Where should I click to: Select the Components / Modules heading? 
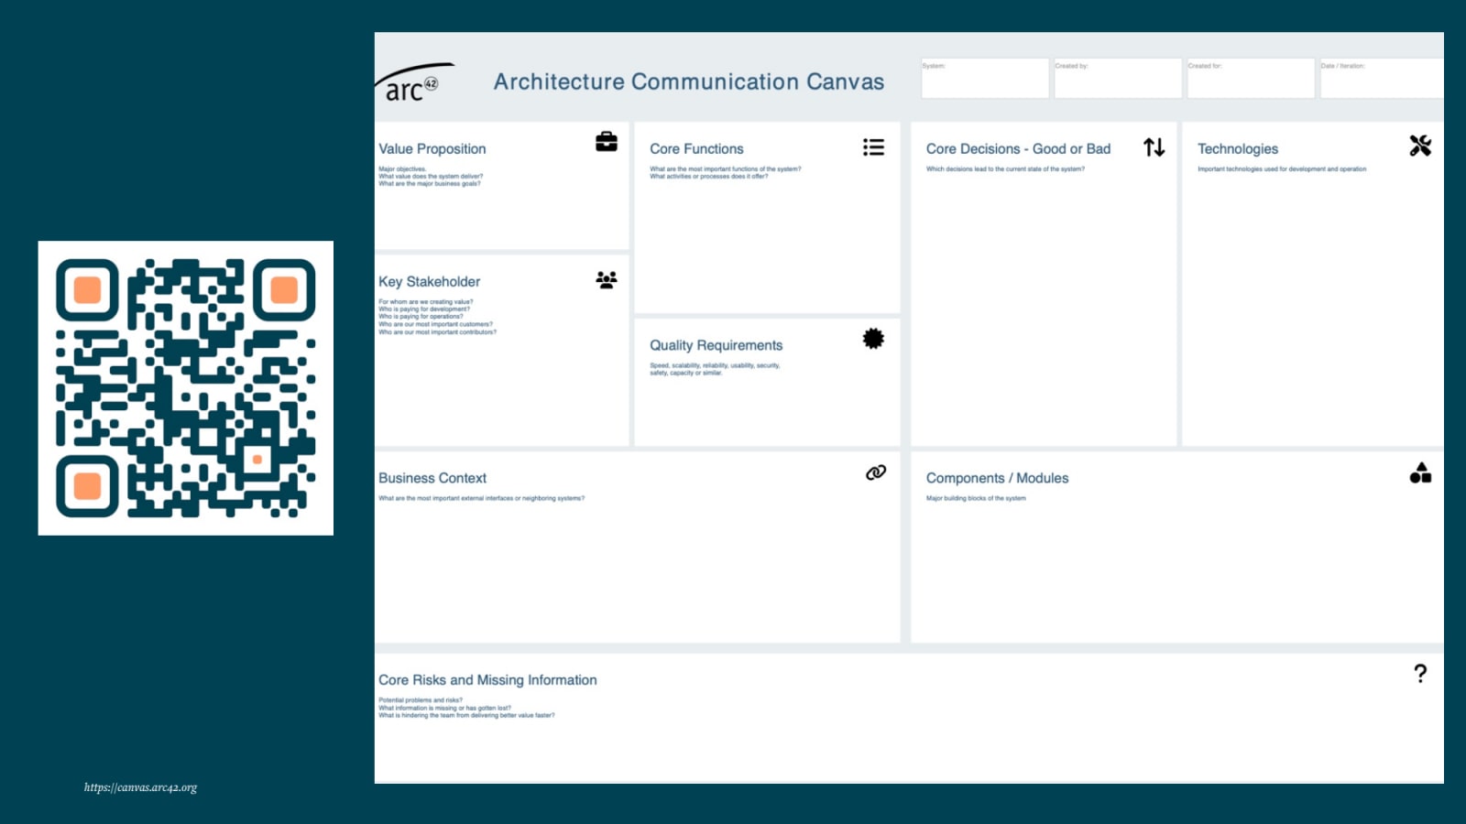click(998, 478)
